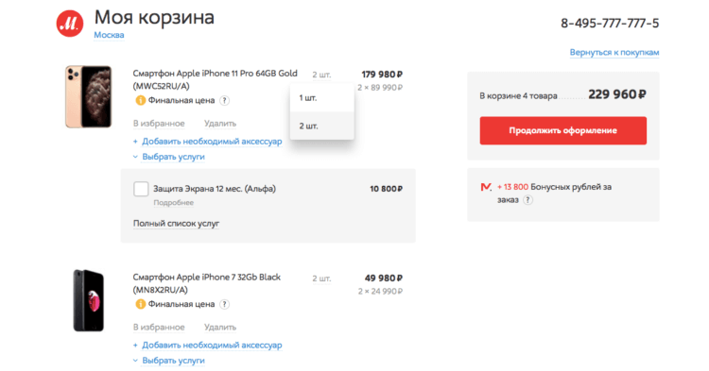Change city via Москва link
Viewport: 709px width, 371px height.
(109, 35)
